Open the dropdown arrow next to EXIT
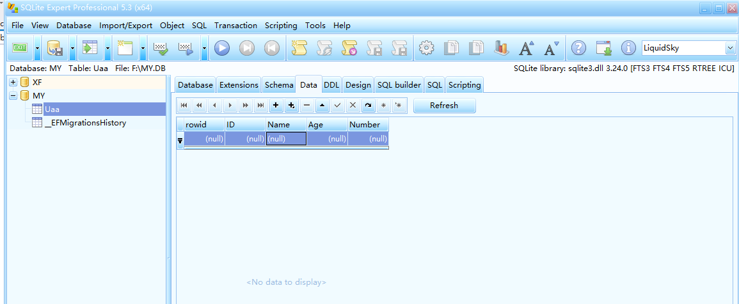739x304 pixels. pos(37,47)
